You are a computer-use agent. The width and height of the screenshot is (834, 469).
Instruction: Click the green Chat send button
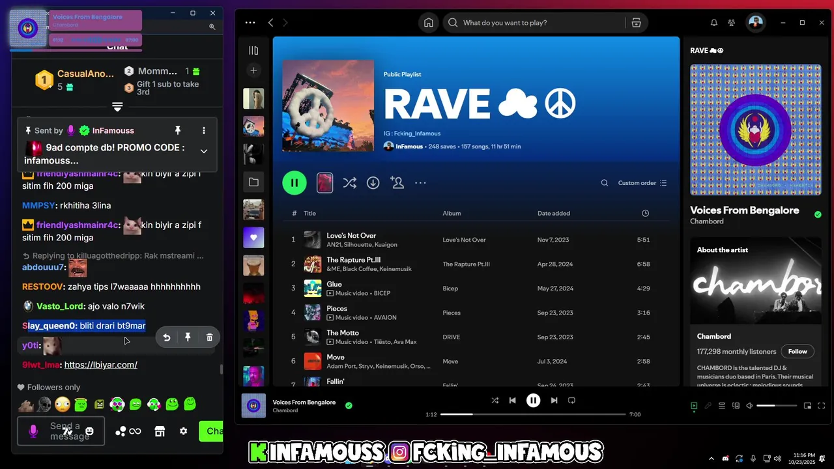click(x=212, y=431)
